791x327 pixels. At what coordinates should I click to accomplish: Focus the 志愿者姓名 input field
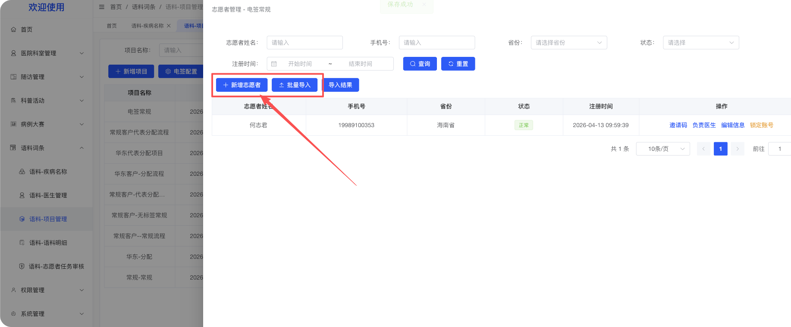point(304,43)
